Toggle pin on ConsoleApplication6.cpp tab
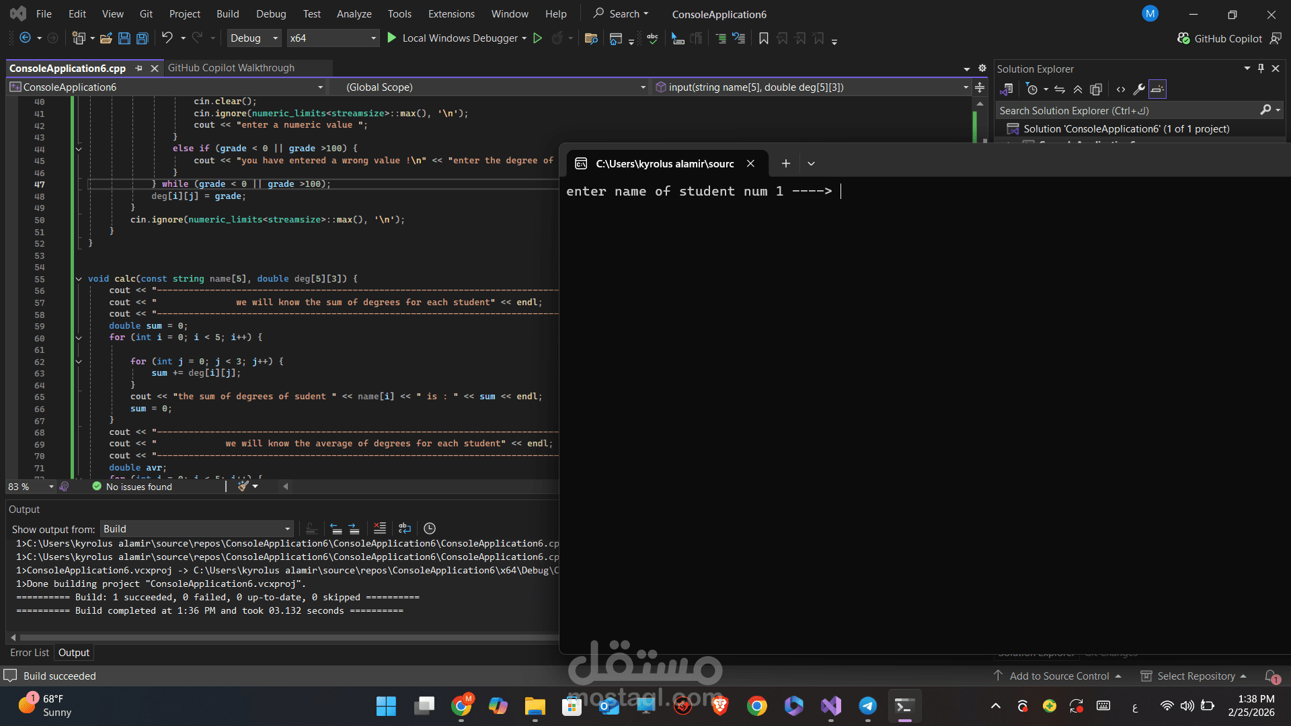Image resolution: width=1291 pixels, height=726 pixels. point(139,68)
